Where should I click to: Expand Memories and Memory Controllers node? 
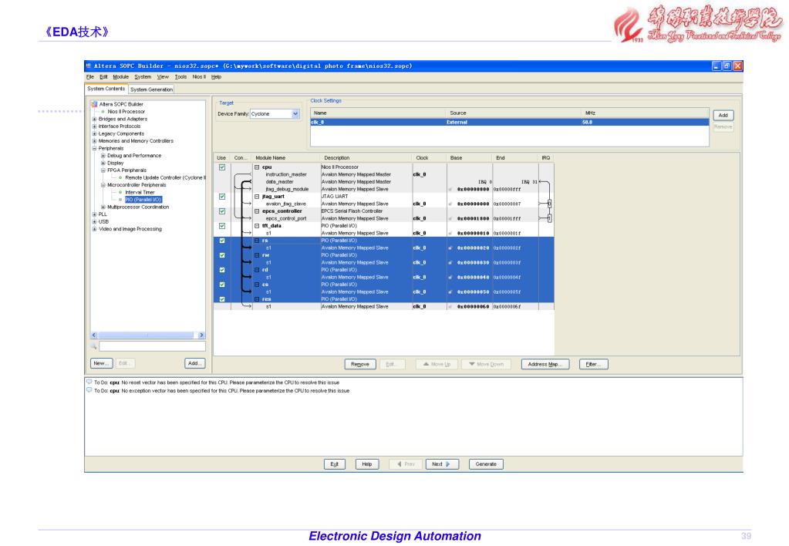point(94,141)
